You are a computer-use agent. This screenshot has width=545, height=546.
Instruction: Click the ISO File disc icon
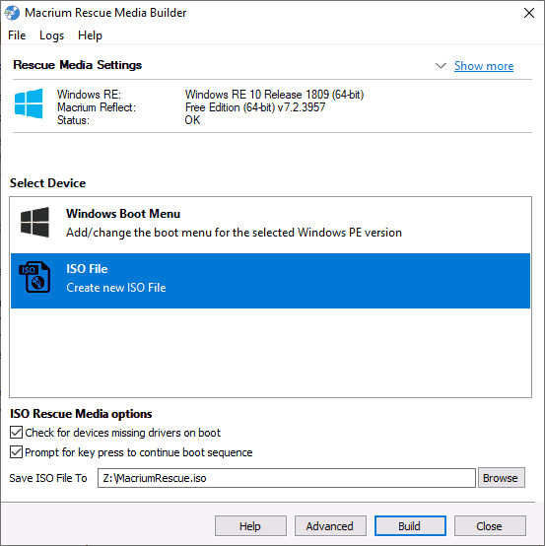coord(34,277)
